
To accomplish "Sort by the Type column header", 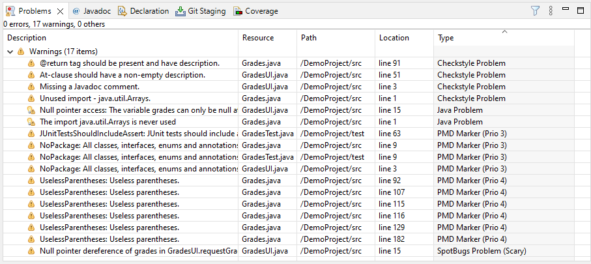I will pos(503,38).
